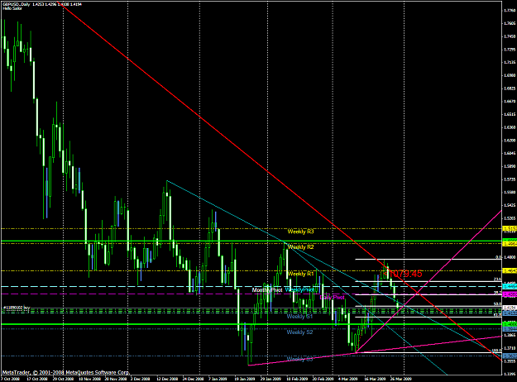Viewport: 517px width, 382px height.
Task: Click the "29 Jan 2009" time axis label
Action: [271, 379]
